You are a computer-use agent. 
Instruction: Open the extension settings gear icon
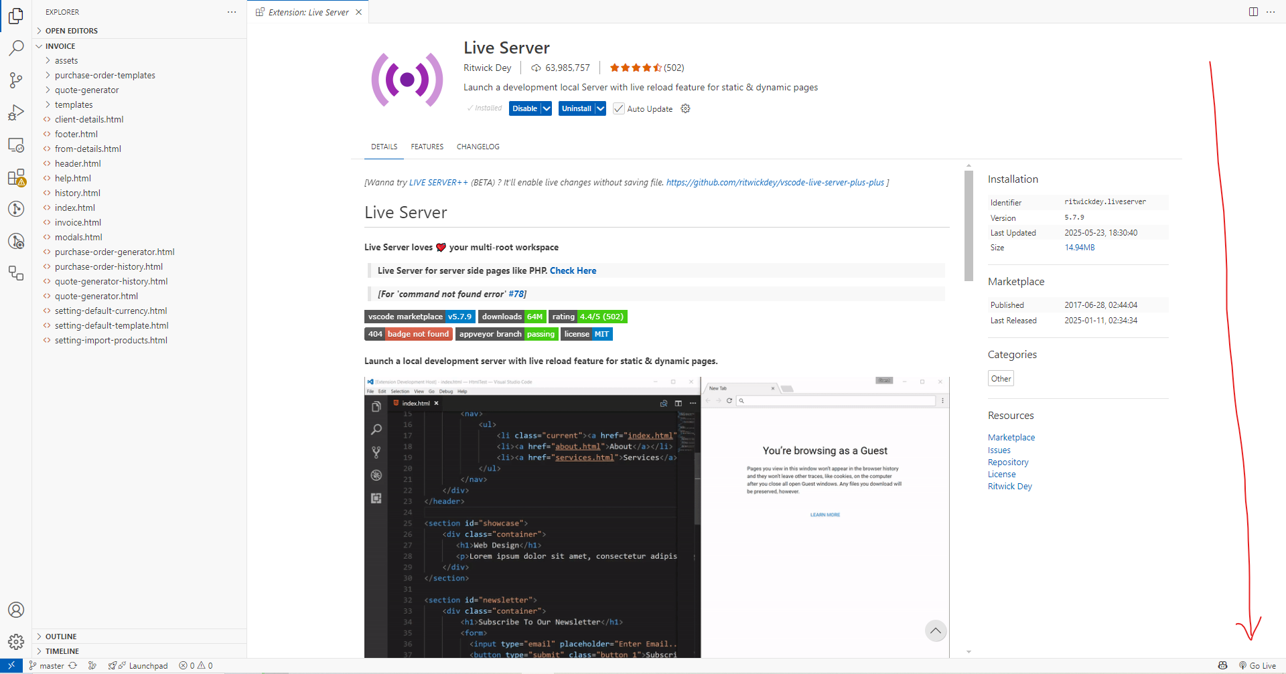coord(685,108)
